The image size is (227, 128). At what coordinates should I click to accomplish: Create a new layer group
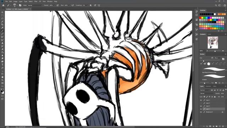217,126
